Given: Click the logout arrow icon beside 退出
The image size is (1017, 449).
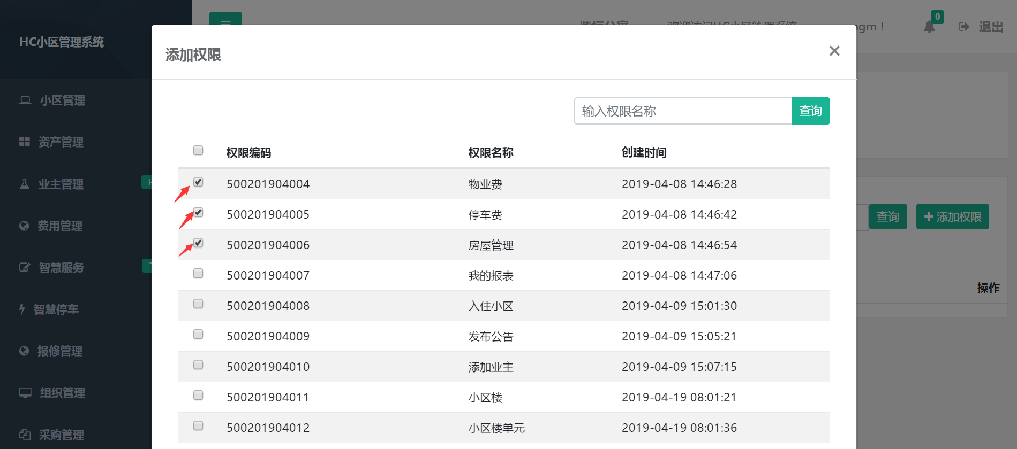Looking at the screenshot, I should [963, 27].
